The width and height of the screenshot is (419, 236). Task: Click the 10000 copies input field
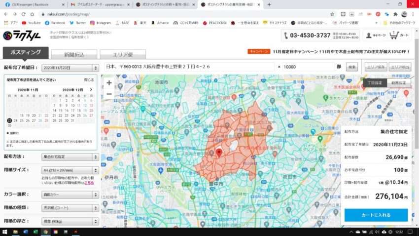coord(308,67)
